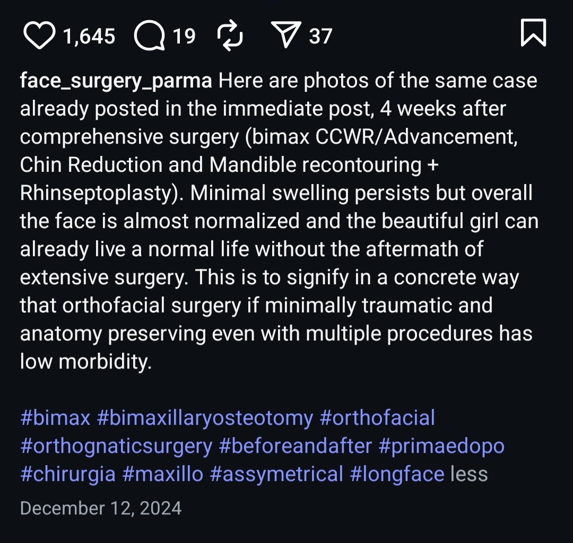The height and width of the screenshot is (543, 573).
Task: Open the #maxillo hashtag
Action: point(162,474)
